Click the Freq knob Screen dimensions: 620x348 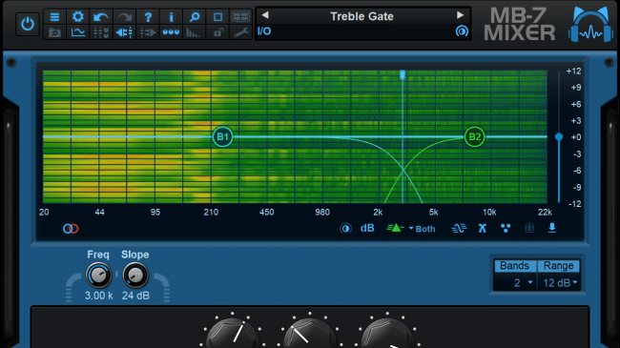click(98, 276)
